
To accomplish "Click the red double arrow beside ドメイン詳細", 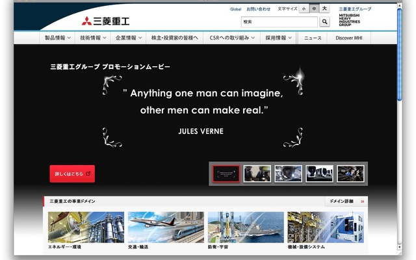I will point(363,201).
